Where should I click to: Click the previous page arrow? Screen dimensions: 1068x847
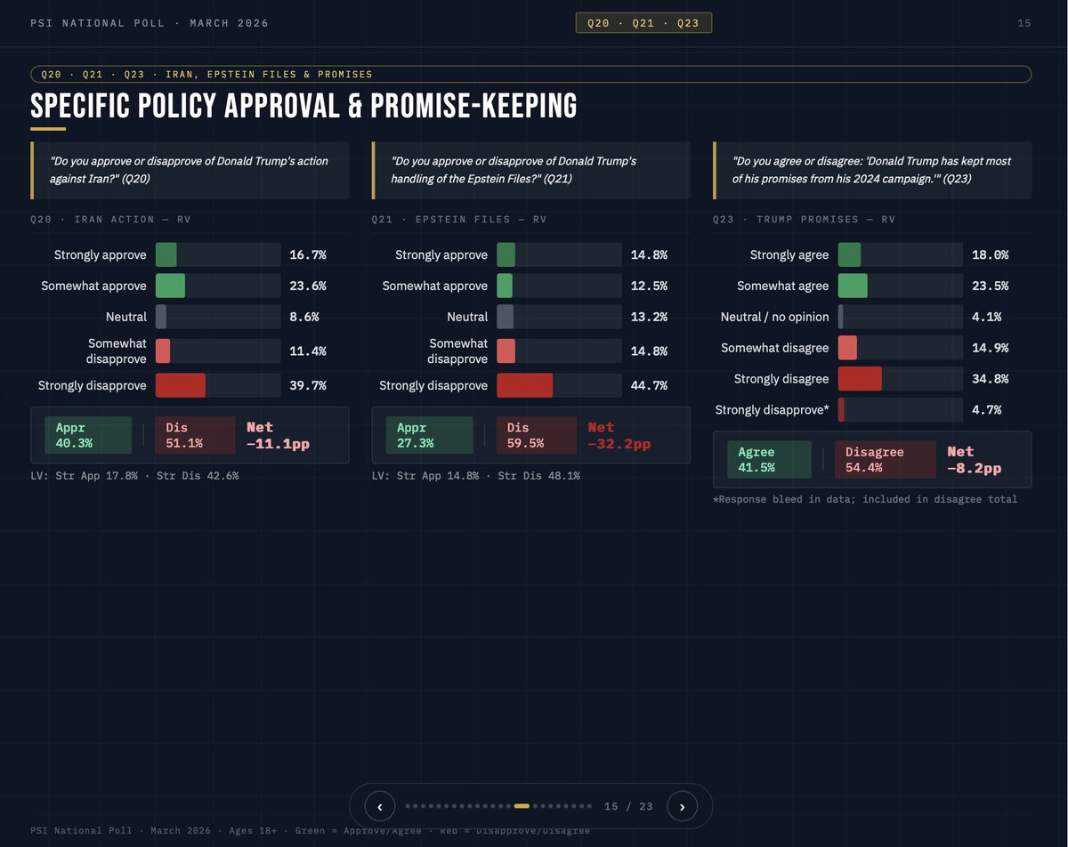pos(379,806)
